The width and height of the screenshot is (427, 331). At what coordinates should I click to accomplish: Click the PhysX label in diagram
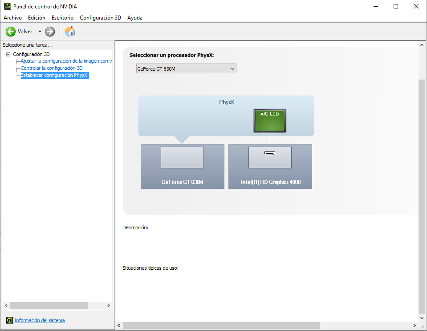click(227, 102)
